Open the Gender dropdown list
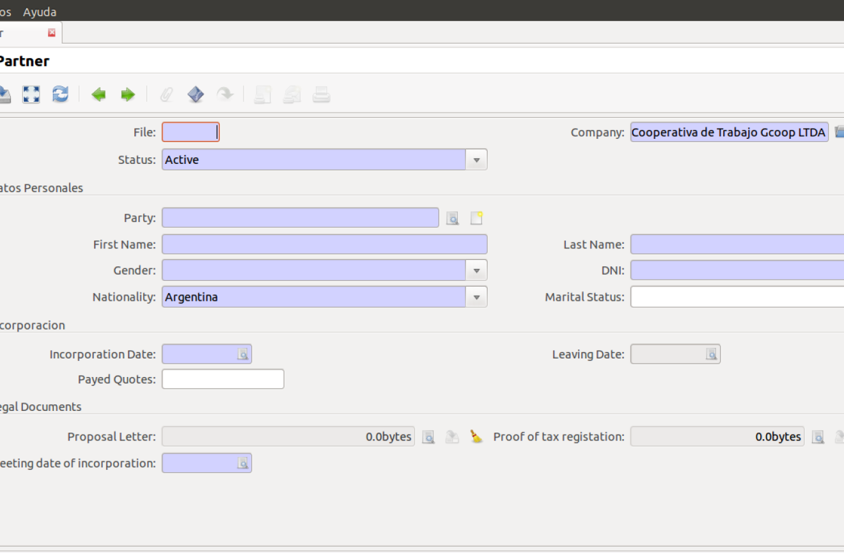 coord(476,271)
